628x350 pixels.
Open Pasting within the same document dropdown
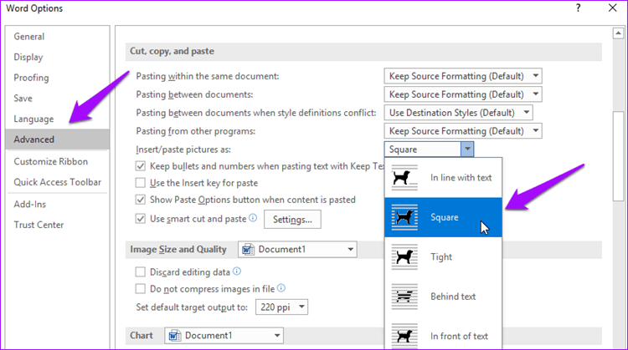click(x=463, y=76)
